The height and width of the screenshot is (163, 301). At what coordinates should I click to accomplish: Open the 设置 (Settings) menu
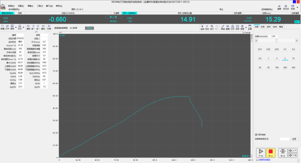pos(21,6)
